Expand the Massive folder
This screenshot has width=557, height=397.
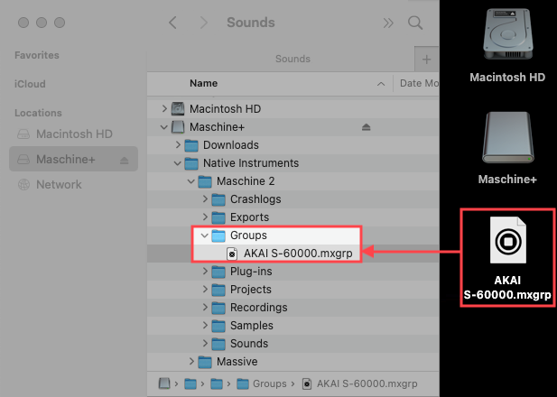point(191,362)
